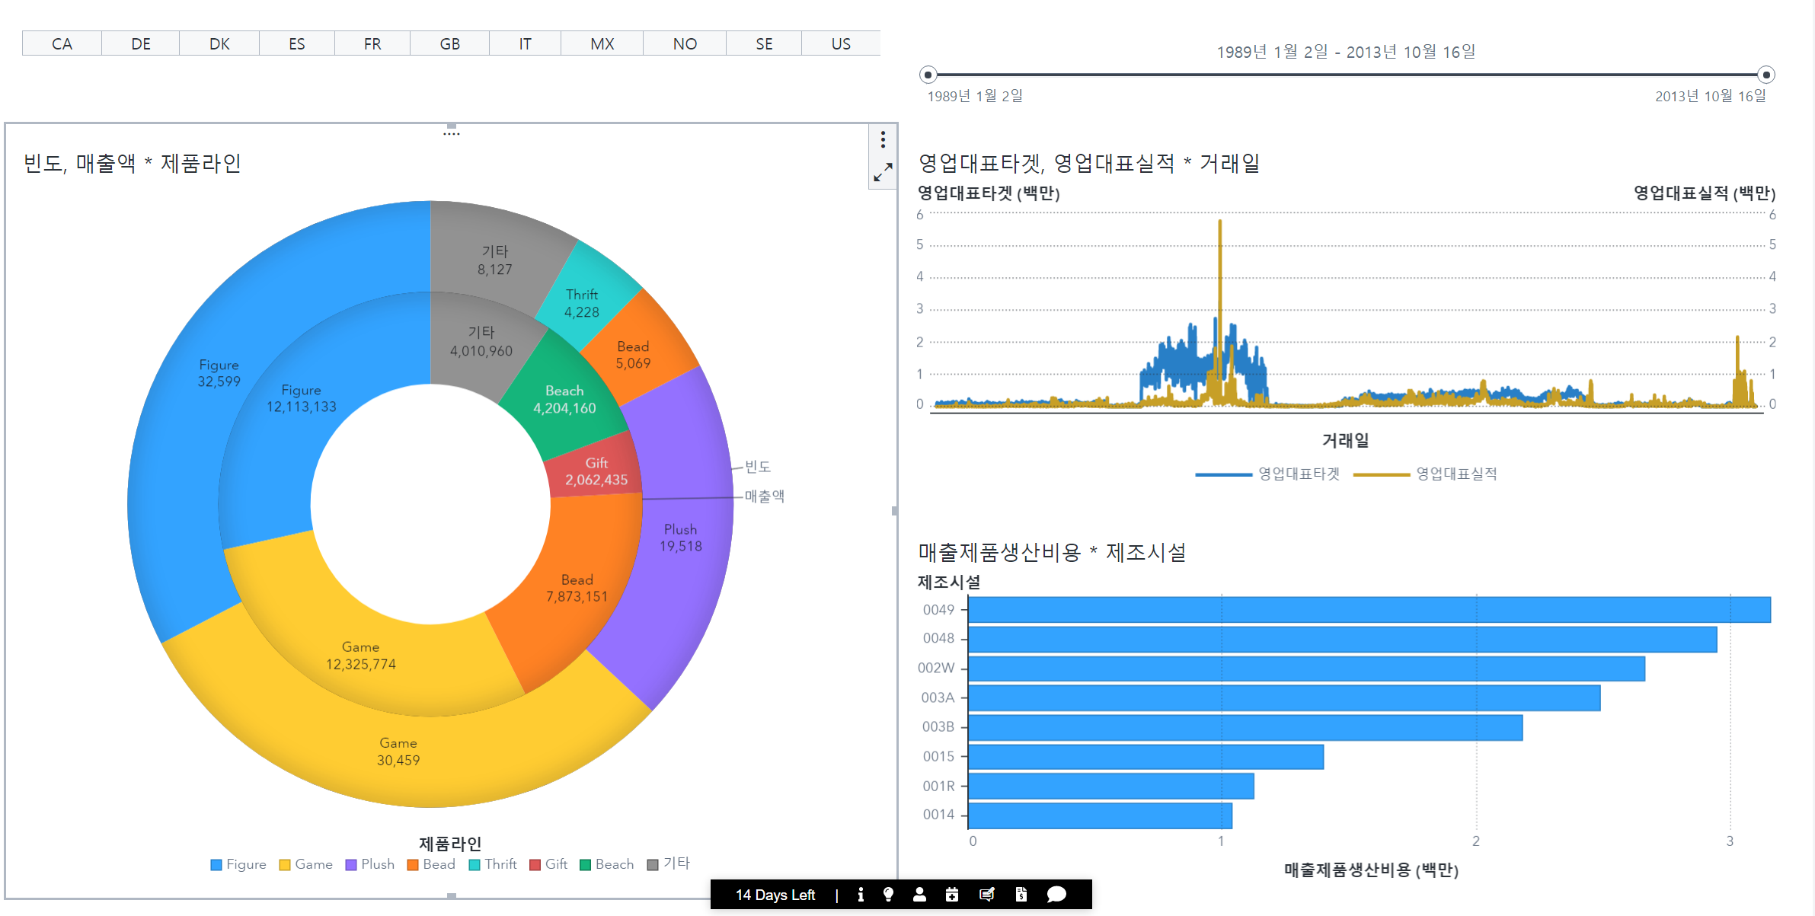
Task: Click the pricing document icon
Action: (x=1021, y=895)
